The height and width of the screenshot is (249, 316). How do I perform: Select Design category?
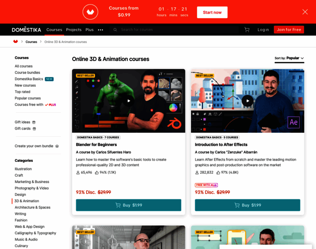tap(20, 195)
